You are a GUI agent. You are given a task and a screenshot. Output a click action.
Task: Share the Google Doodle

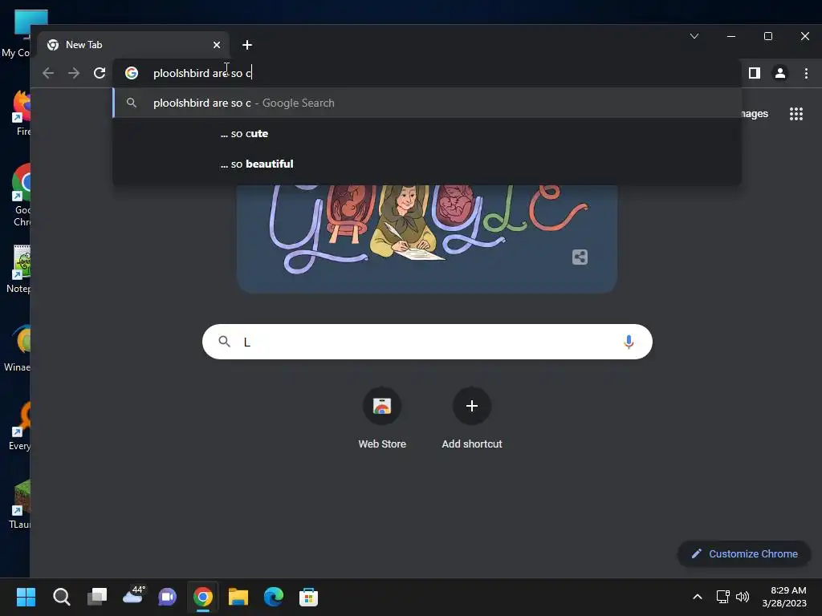(580, 257)
